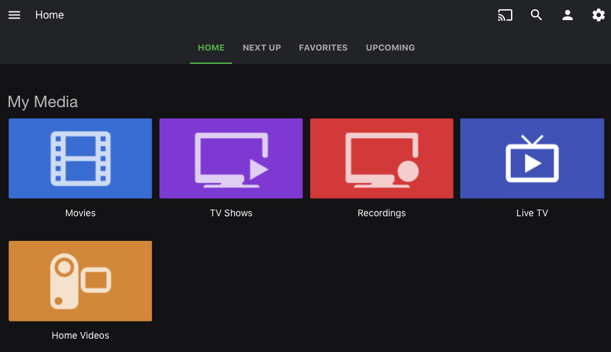Open the Favorites tab
611x352 pixels.
323,48
